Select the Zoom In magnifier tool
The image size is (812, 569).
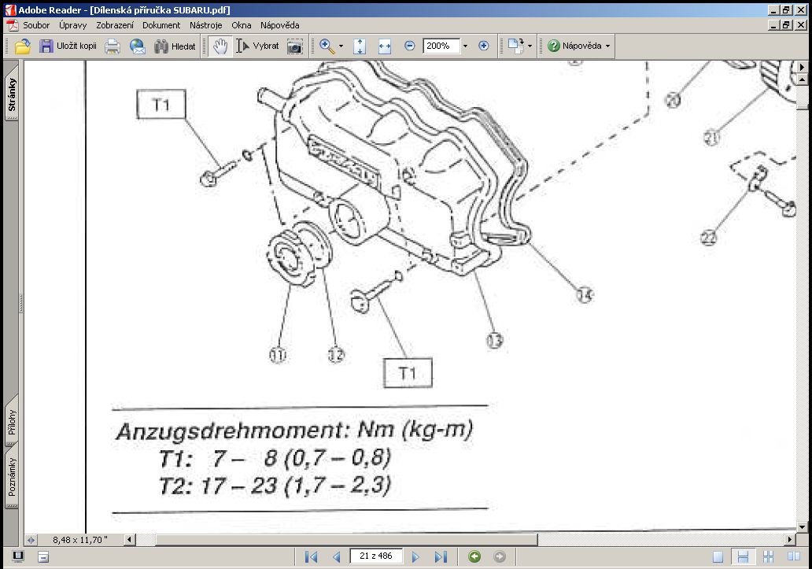(327, 46)
